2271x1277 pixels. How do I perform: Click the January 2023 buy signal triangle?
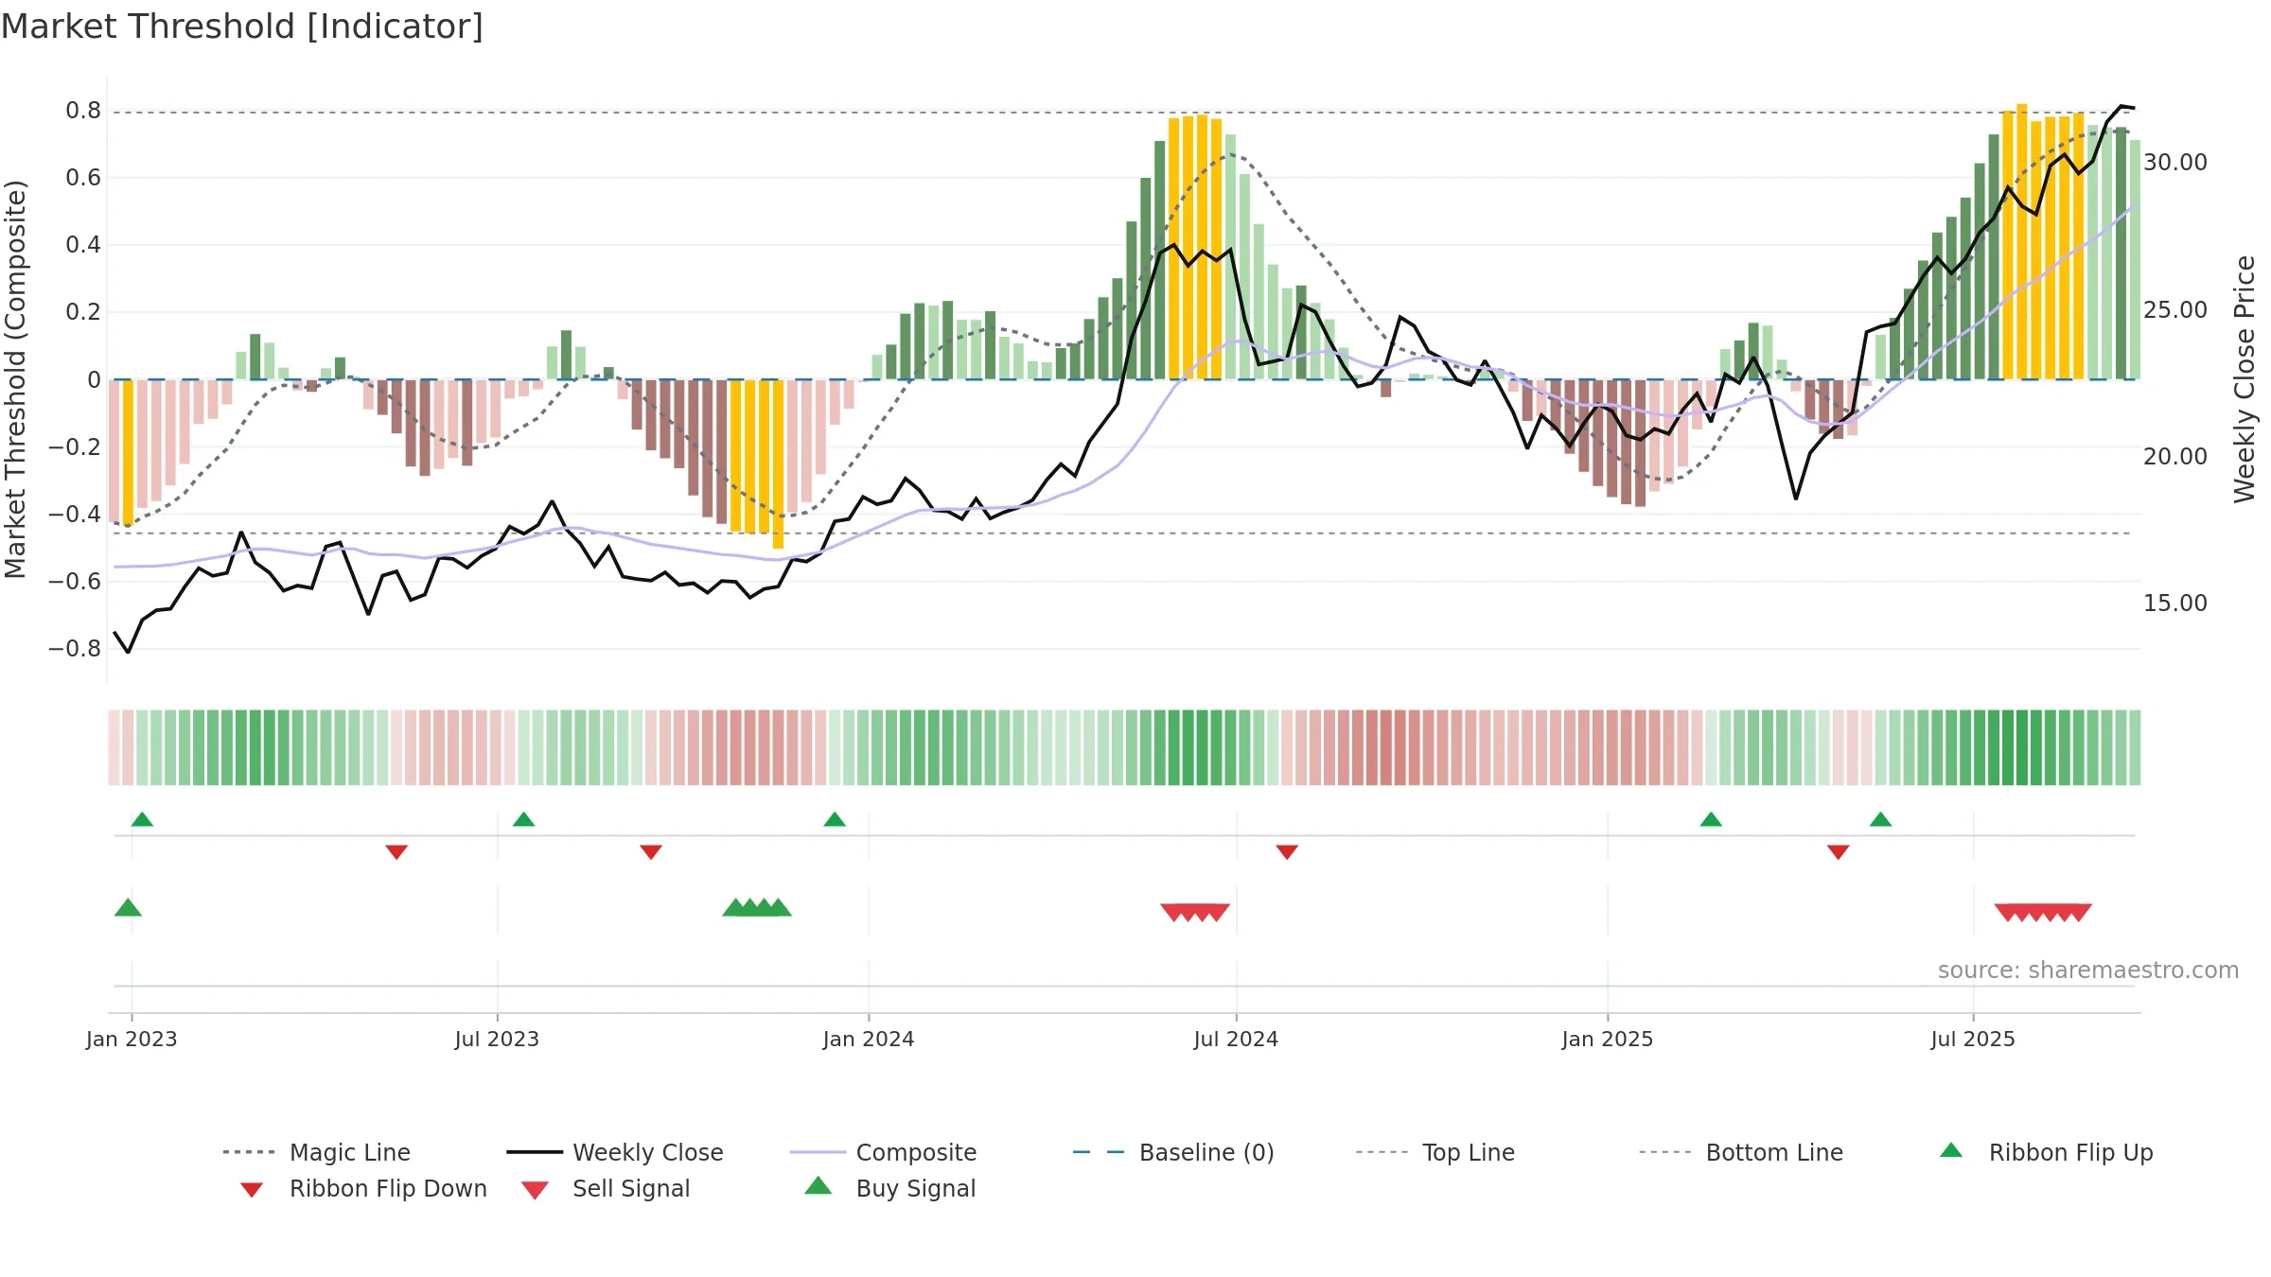coord(128,907)
